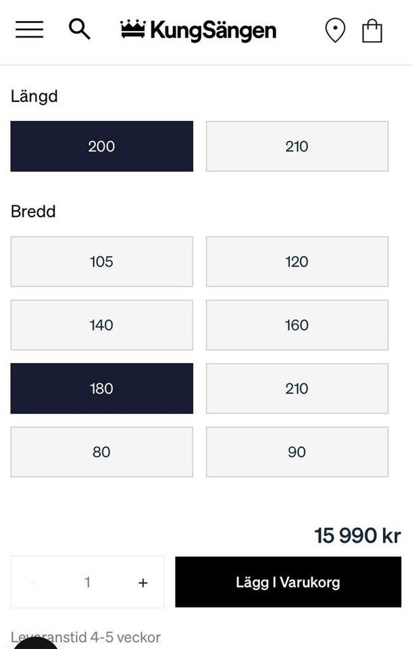412x649 pixels.
Task: Choose width 80
Action: click(x=101, y=452)
